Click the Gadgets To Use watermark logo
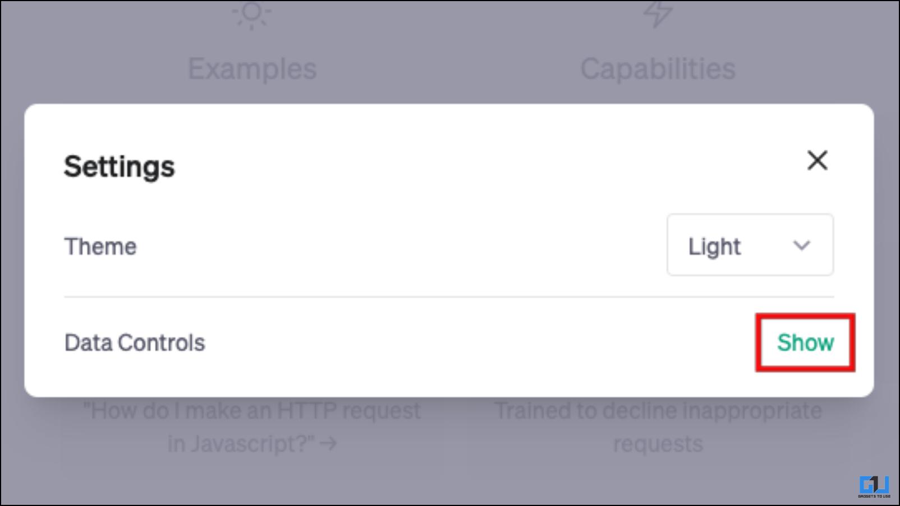 pos(874,486)
